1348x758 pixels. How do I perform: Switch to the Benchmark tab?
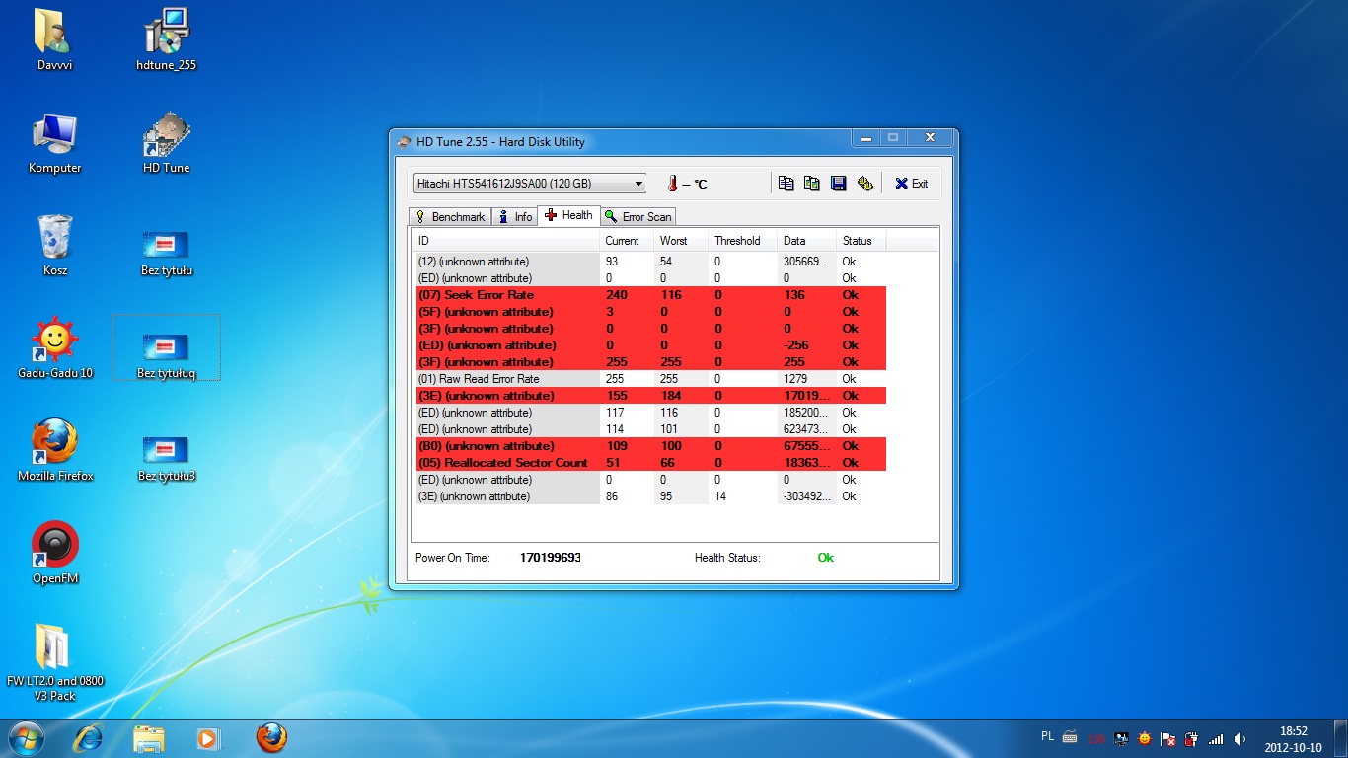coord(451,216)
